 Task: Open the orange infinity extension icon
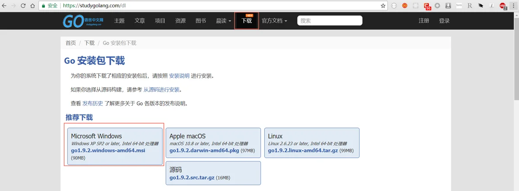[x=405, y=6]
